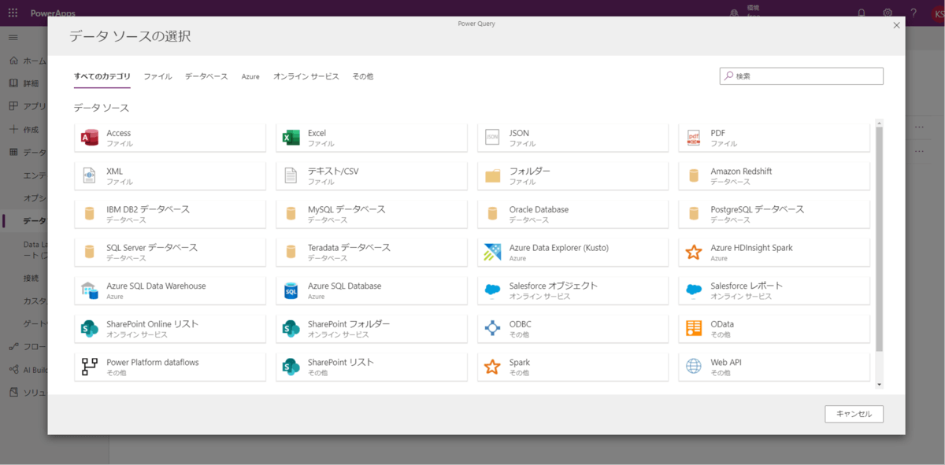945x465 pixels.
Task: Select the Teradata データベース icon
Action: 291,252
